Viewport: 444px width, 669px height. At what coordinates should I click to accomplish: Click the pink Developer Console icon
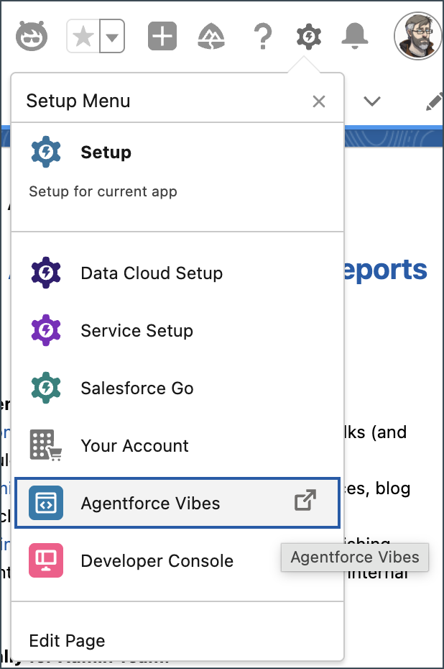point(46,560)
